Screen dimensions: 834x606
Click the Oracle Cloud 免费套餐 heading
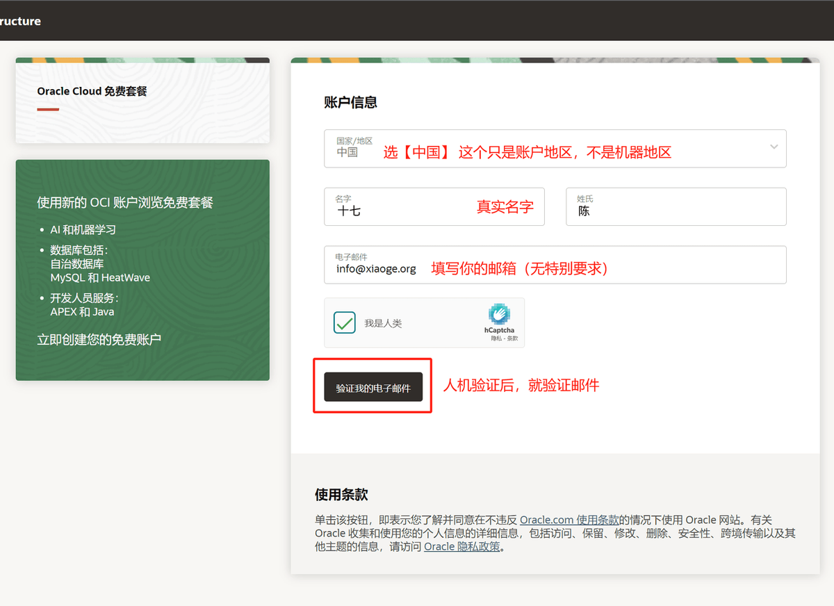(92, 91)
